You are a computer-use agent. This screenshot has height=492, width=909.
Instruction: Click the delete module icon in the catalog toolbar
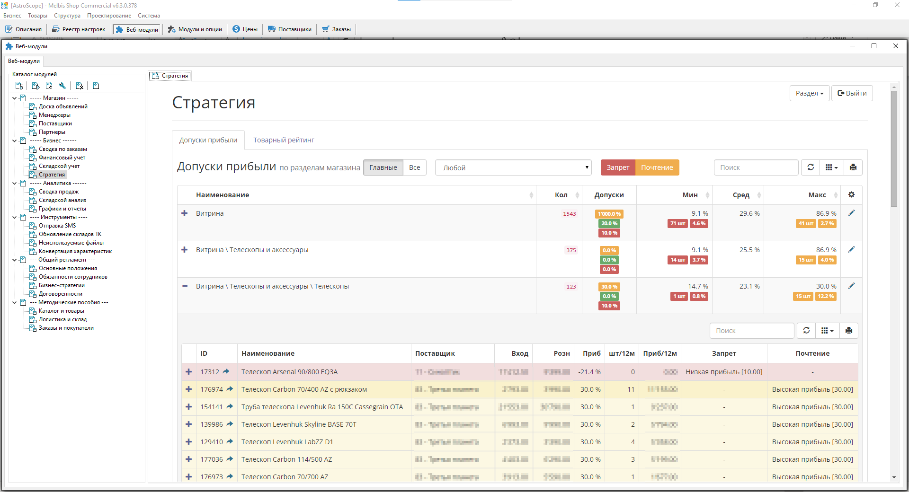click(x=80, y=86)
